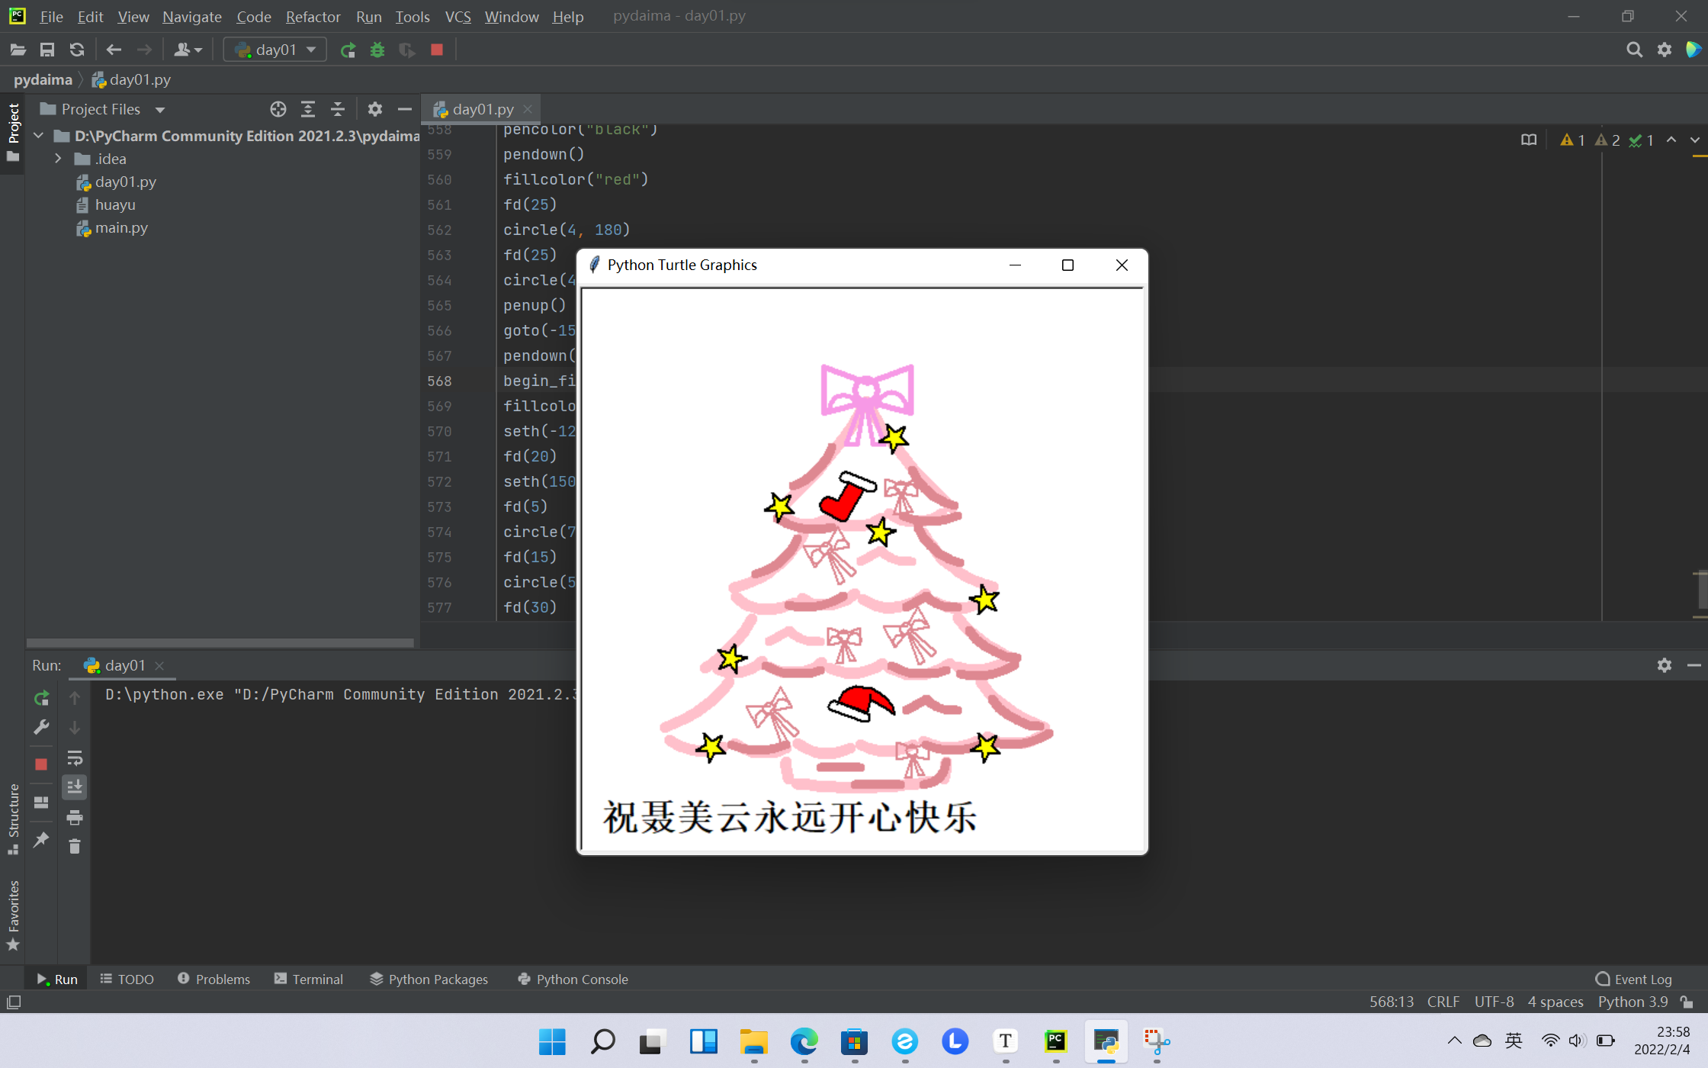Screen dimensions: 1708x1068
Task: Click the Python 3.9 interpreter selector
Action: (1633, 1002)
